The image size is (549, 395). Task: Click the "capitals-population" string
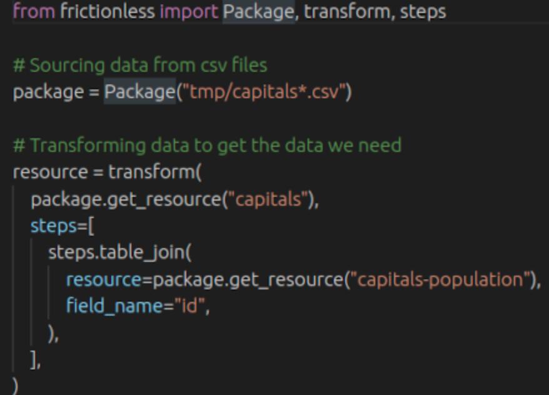tap(440, 279)
